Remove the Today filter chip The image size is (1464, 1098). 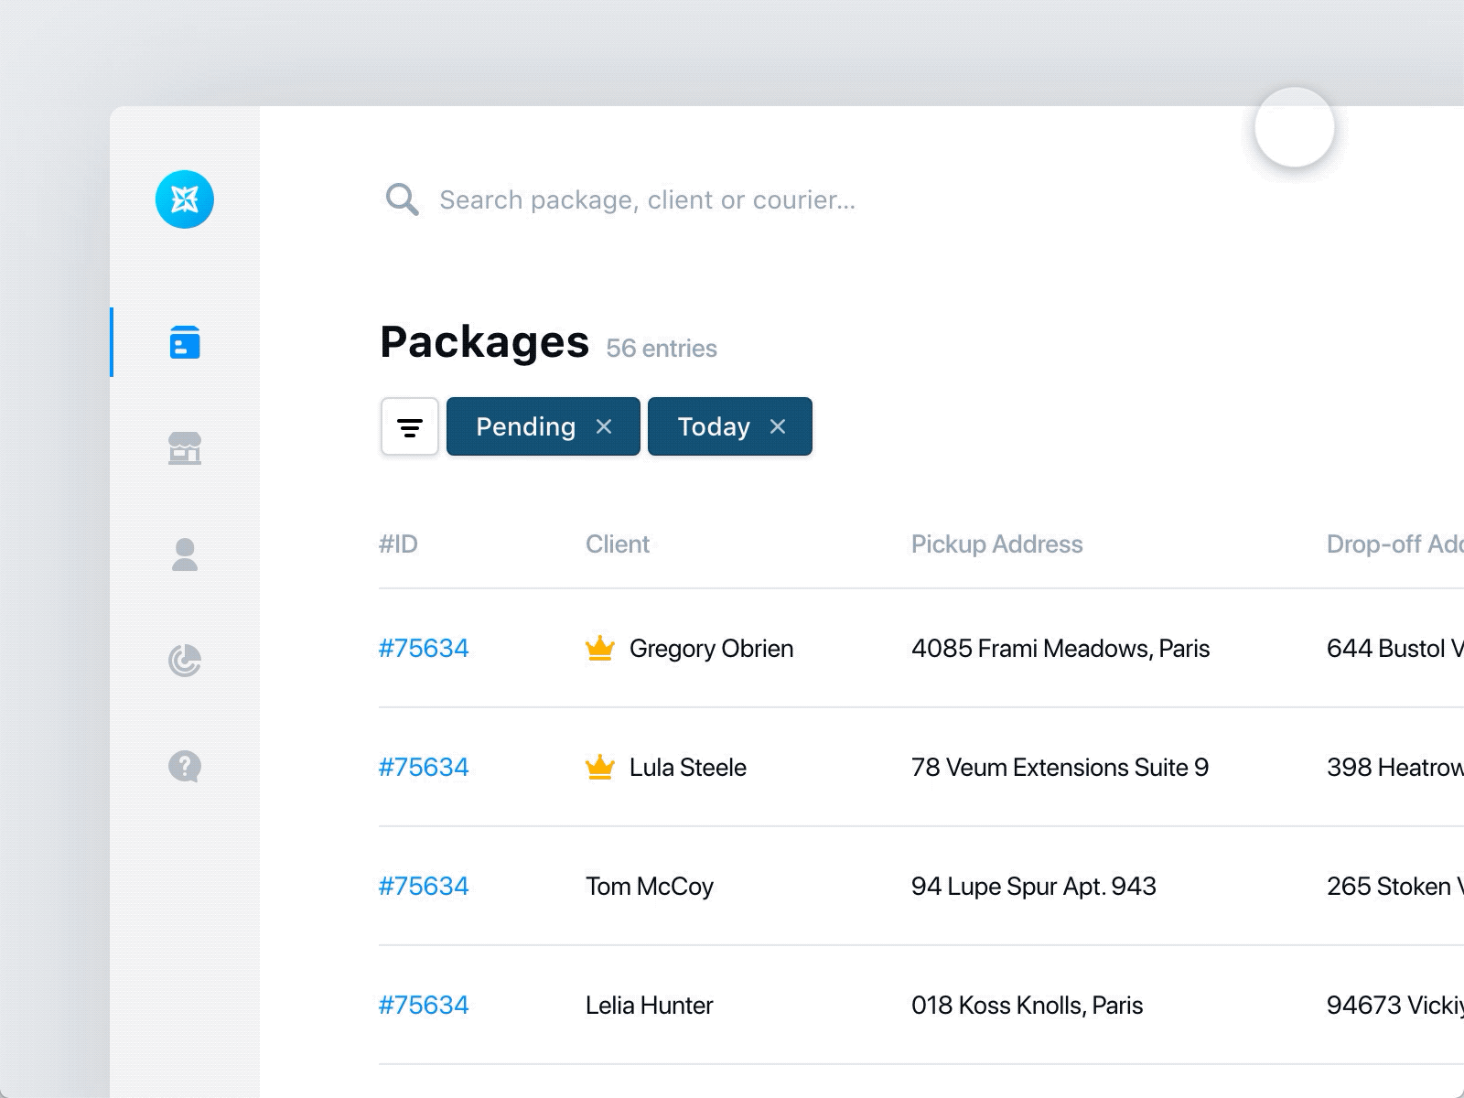click(x=778, y=426)
